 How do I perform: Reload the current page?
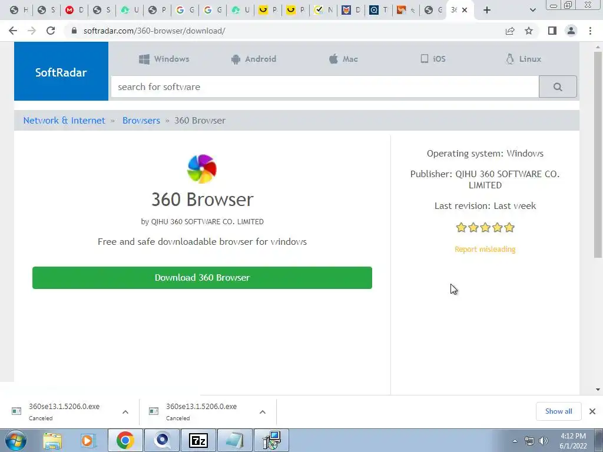coord(51,31)
